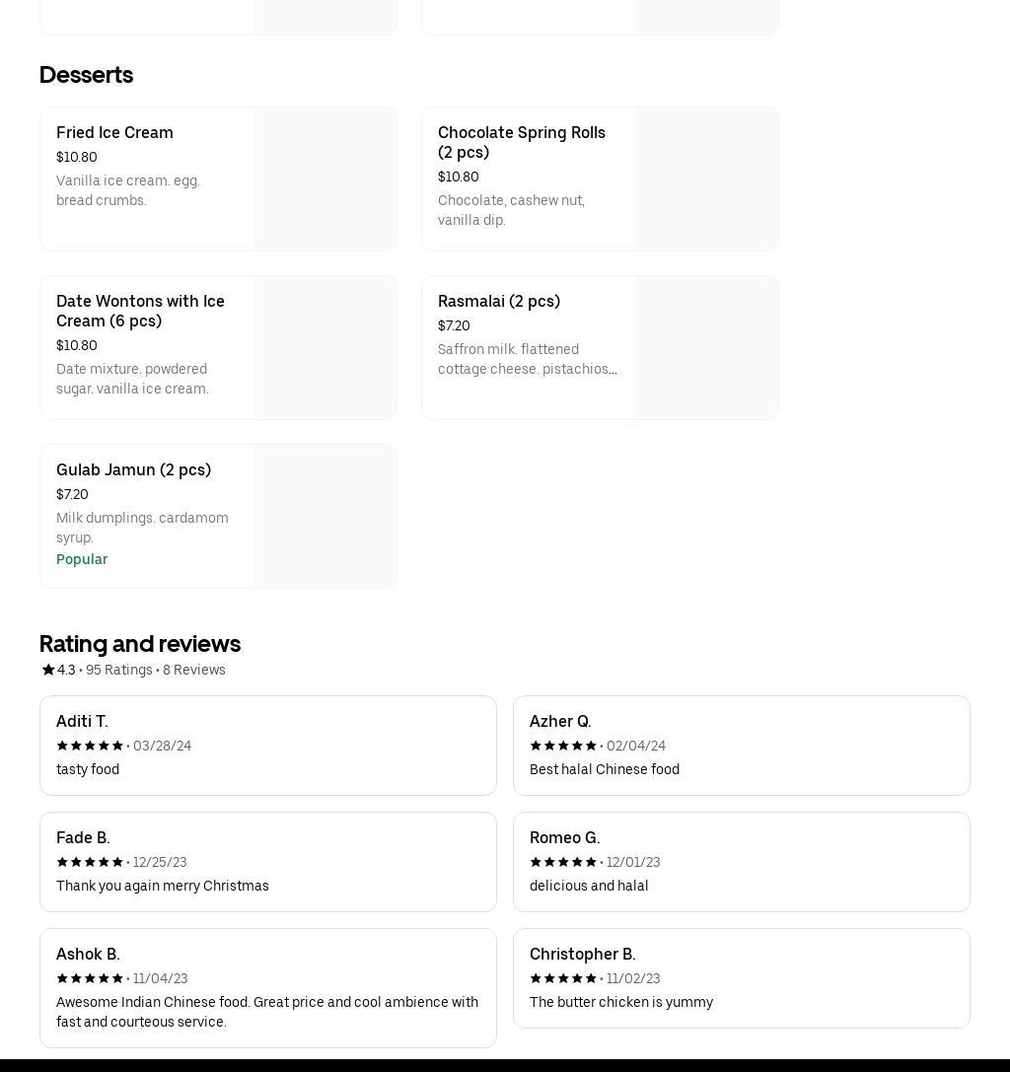Image resolution: width=1010 pixels, height=1072 pixels.
Task: Click the star rating on Christopher B.'s review
Action: (563, 978)
